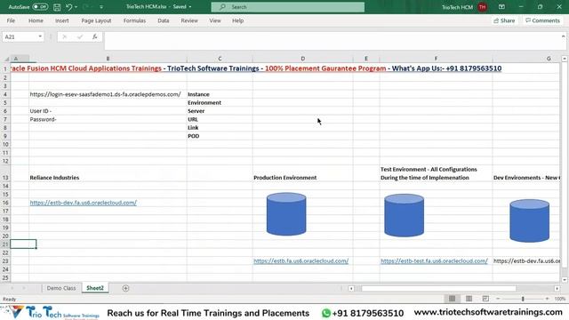This screenshot has width=569, height=320.
Task: Select the Test Environment cylinder shape
Action: pyautogui.click(x=404, y=215)
